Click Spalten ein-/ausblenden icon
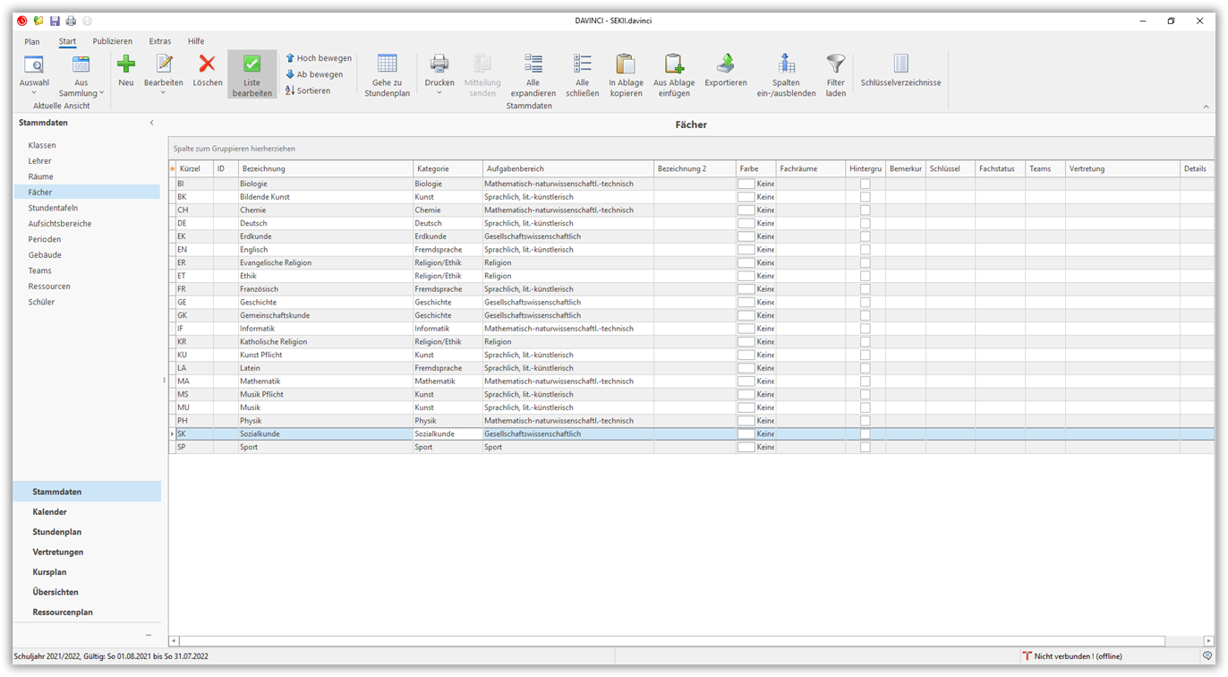Screen dimensions: 1228x677 coord(786,64)
